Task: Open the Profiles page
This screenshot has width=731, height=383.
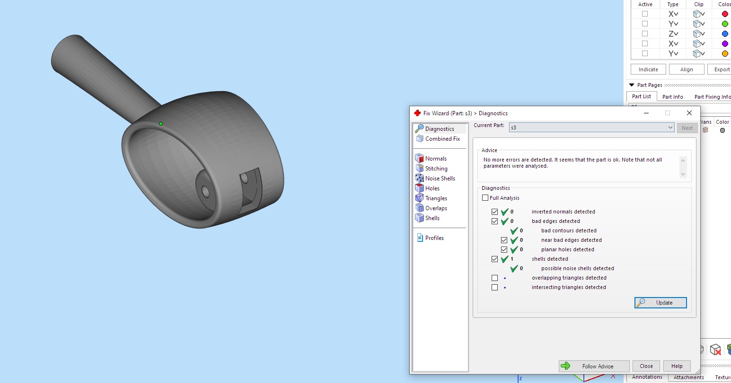Action: [430, 238]
